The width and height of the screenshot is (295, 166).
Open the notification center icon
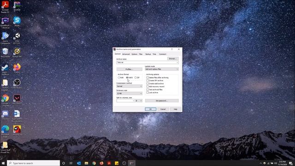pos(291,163)
